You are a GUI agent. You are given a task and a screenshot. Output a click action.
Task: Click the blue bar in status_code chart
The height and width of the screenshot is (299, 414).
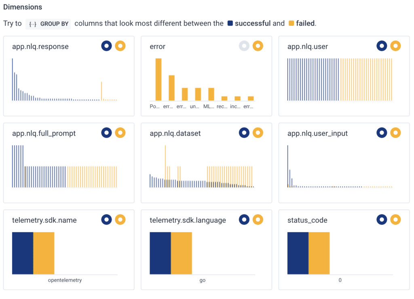tap(298, 253)
